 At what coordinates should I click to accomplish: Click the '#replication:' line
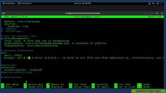11,77
